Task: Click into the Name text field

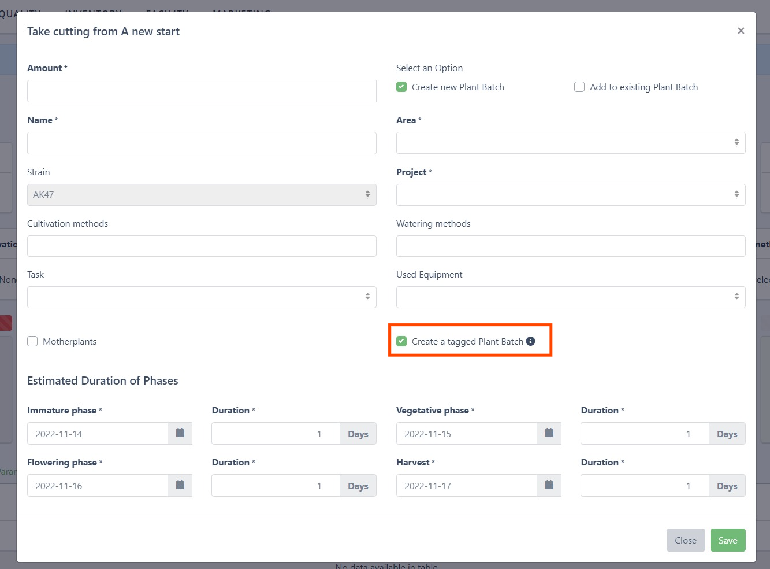Action: (x=202, y=143)
